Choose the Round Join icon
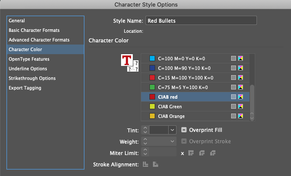 (x=202, y=153)
